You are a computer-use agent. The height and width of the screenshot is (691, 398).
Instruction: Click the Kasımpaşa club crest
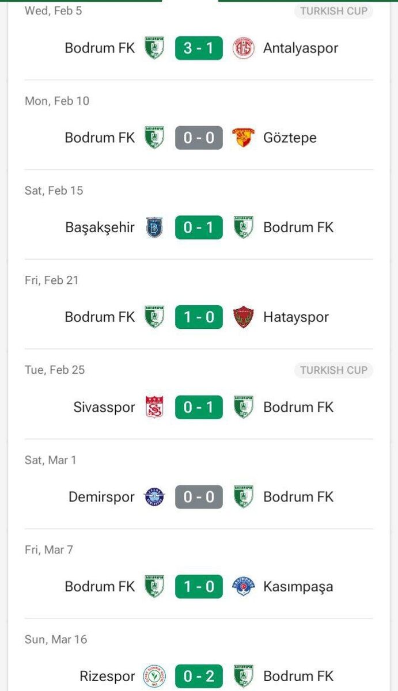point(243,587)
